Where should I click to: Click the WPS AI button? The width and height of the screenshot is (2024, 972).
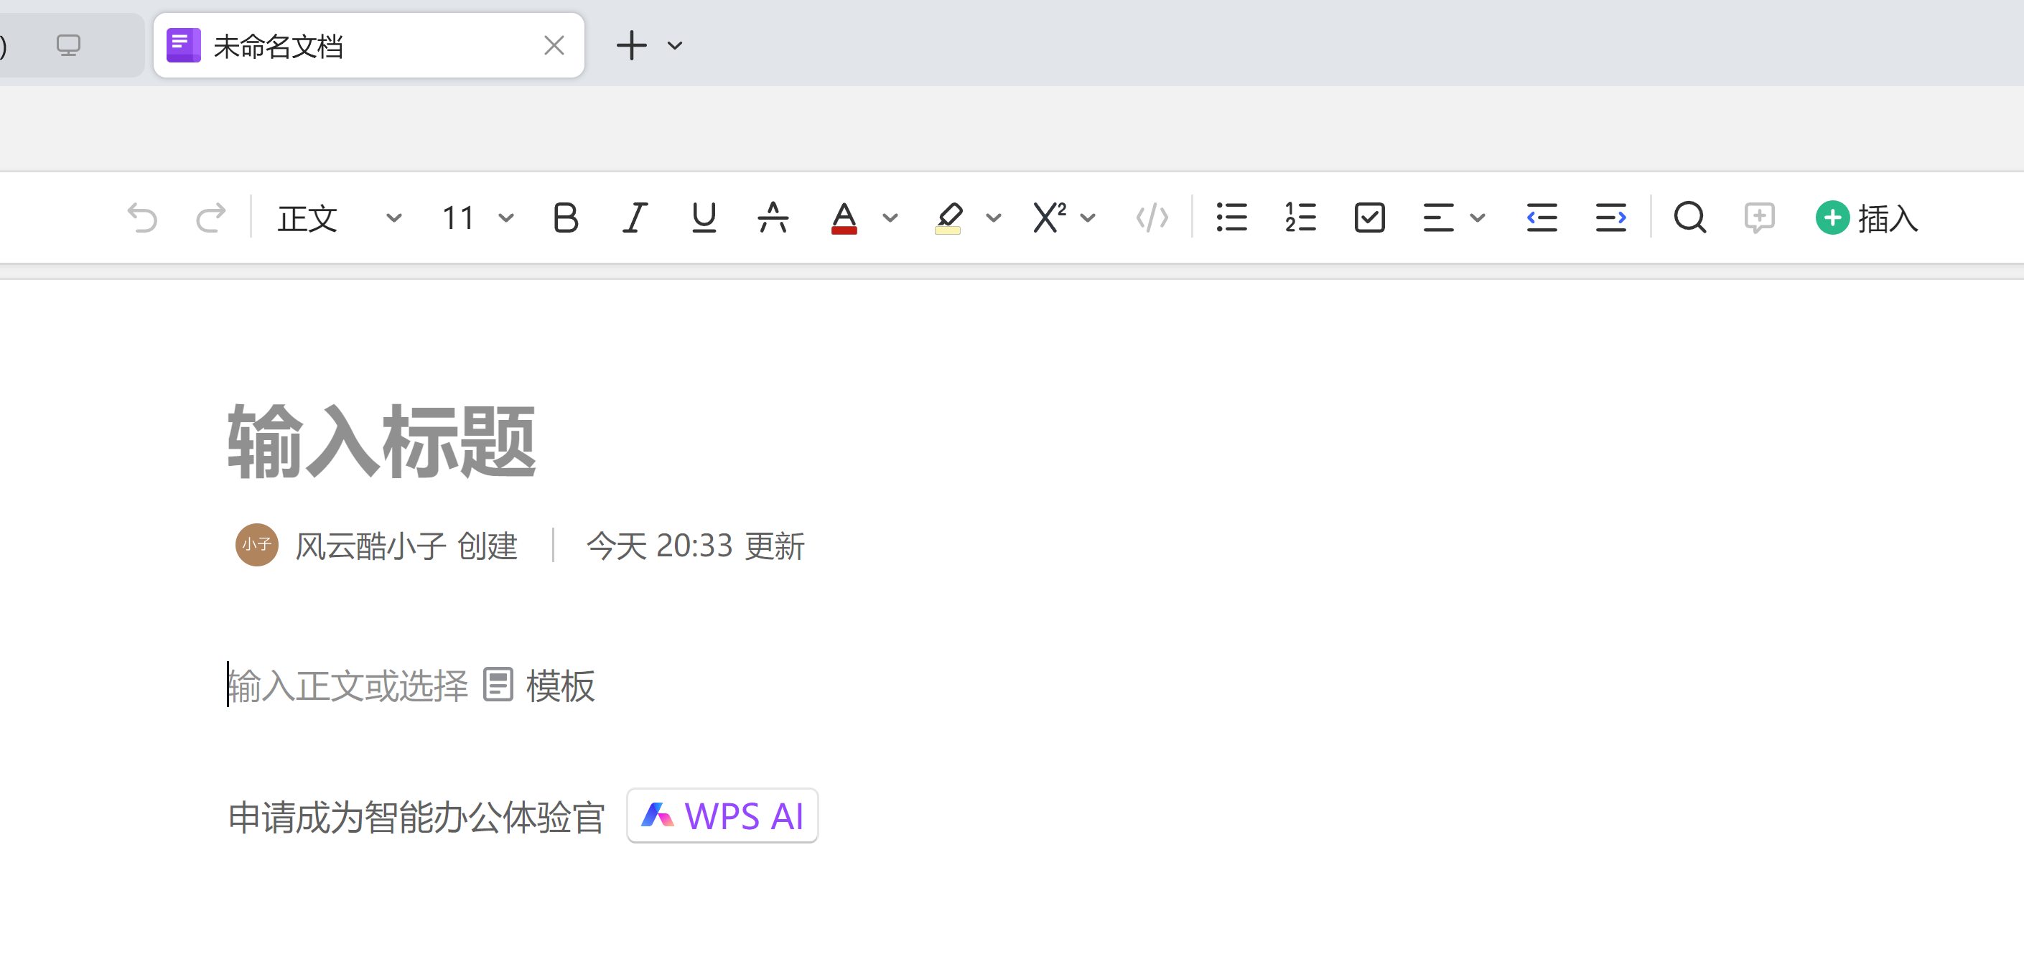point(722,816)
